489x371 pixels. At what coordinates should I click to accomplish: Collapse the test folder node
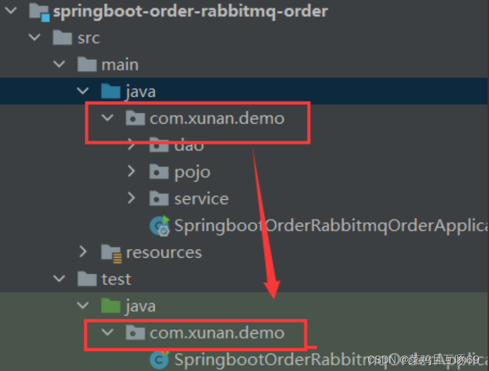pos(59,279)
